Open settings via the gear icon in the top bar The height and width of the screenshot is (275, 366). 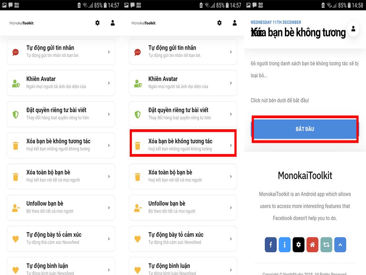click(97, 23)
